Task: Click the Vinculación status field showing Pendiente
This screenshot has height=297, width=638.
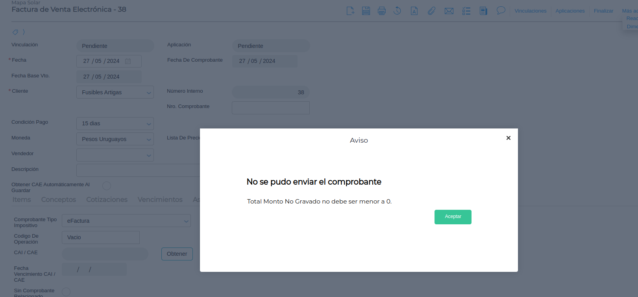Action: (115, 46)
